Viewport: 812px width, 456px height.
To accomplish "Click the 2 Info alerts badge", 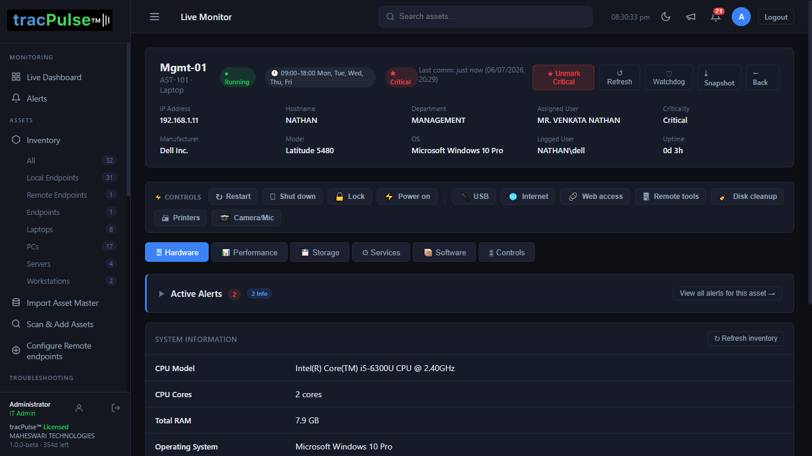I will (x=259, y=293).
